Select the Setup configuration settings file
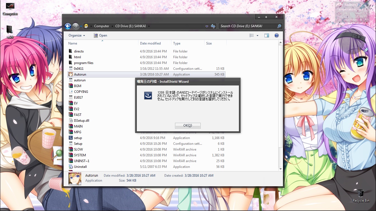The height and width of the screenshot is (211, 376). tap(78, 144)
